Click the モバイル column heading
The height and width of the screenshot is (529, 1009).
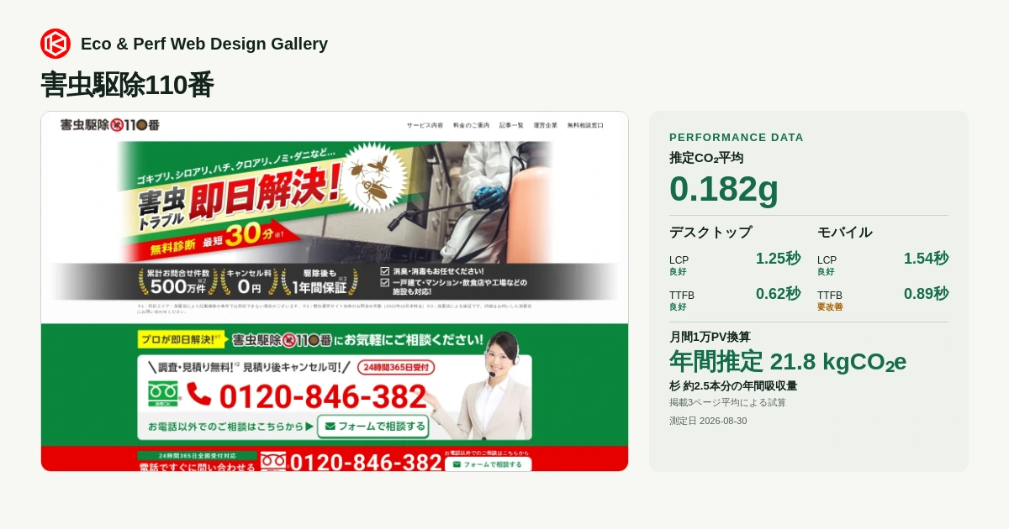(845, 232)
